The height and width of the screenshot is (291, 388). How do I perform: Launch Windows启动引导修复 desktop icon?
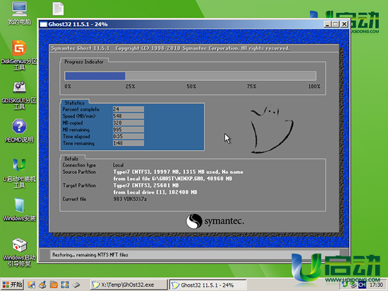[x=19, y=252]
